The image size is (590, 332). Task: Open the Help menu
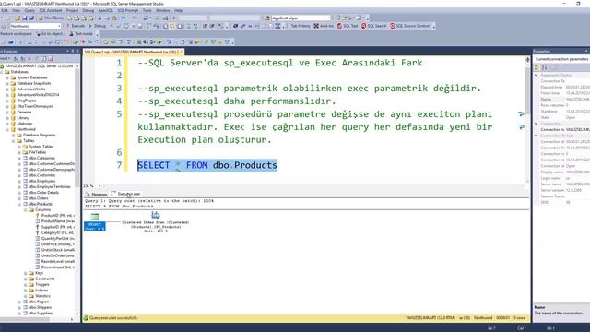coord(178,10)
